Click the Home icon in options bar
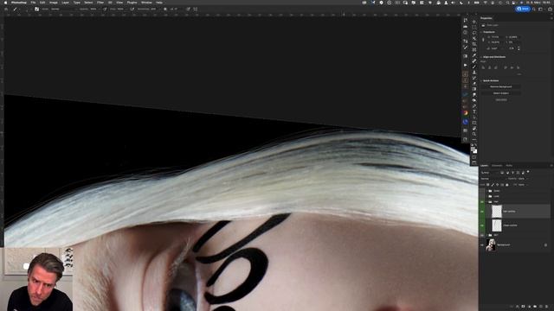Viewport: 554px width, 311px height. (x=6, y=9)
